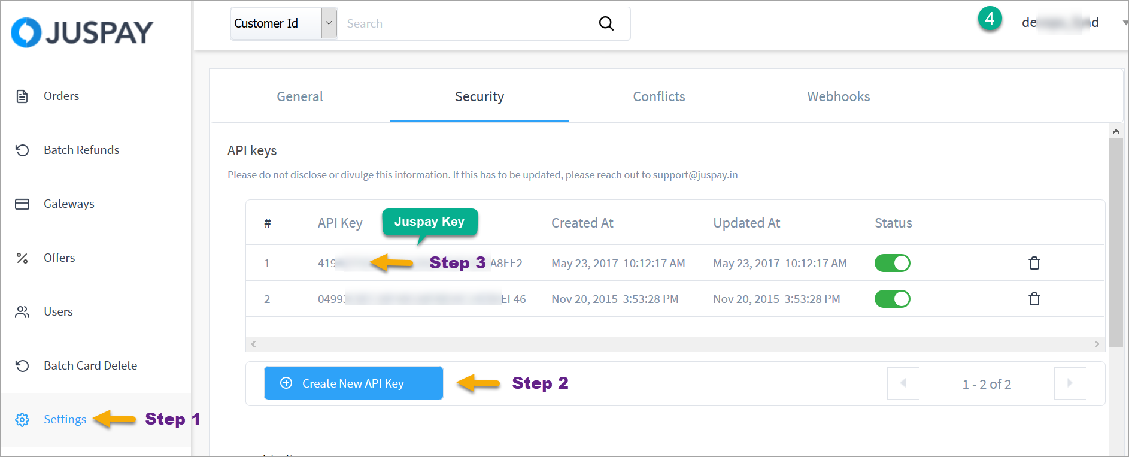This screenshot has width=1129, height=457.
Task: Delete the API key created May 23, 2017
Action: click(x=1034, y=263)
